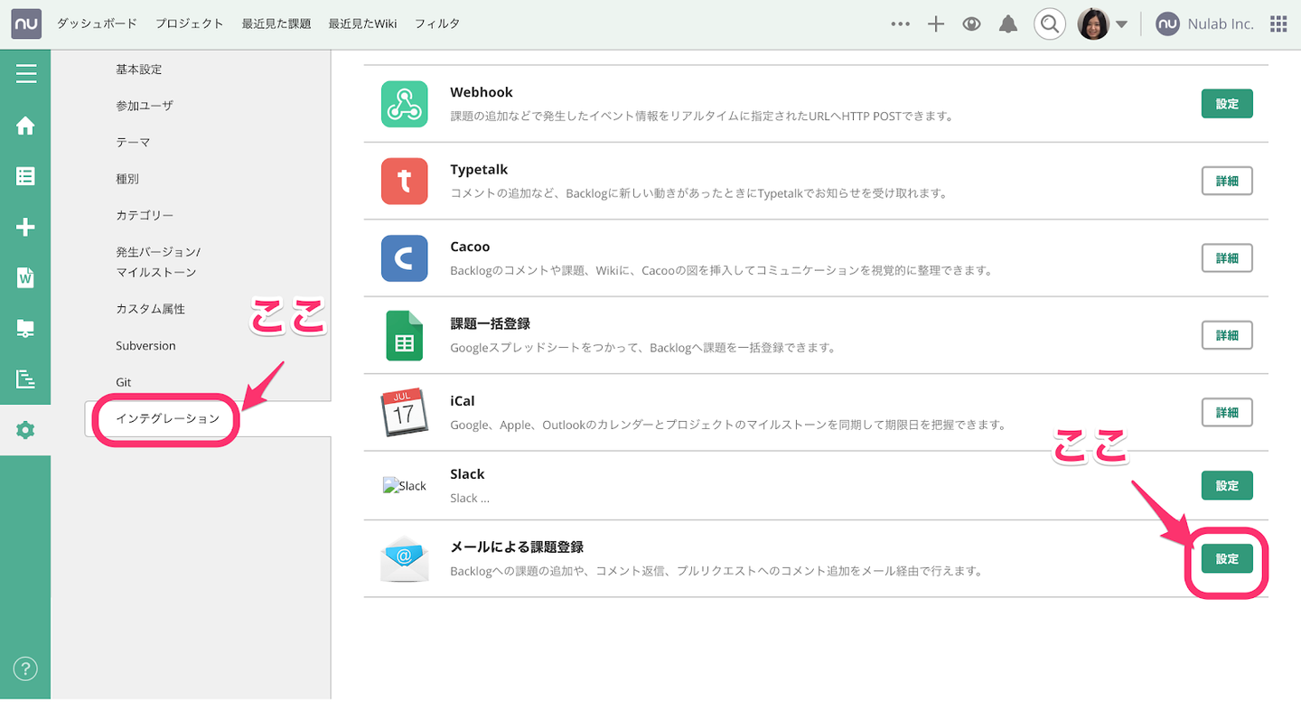
Task: Click the notification bell icon
Action: [x=1008, y=24]
